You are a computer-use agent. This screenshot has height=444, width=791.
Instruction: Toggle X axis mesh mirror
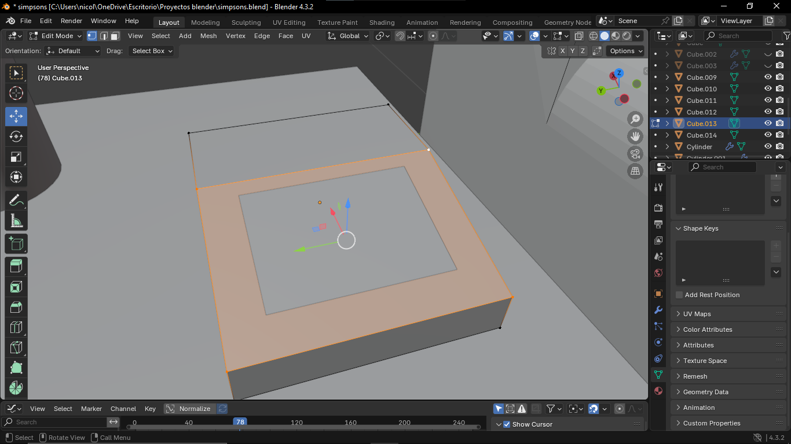563,51
